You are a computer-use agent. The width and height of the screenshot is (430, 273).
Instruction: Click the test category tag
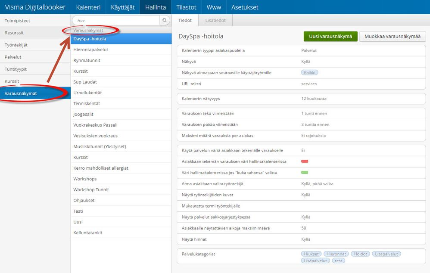click(338, 261)
